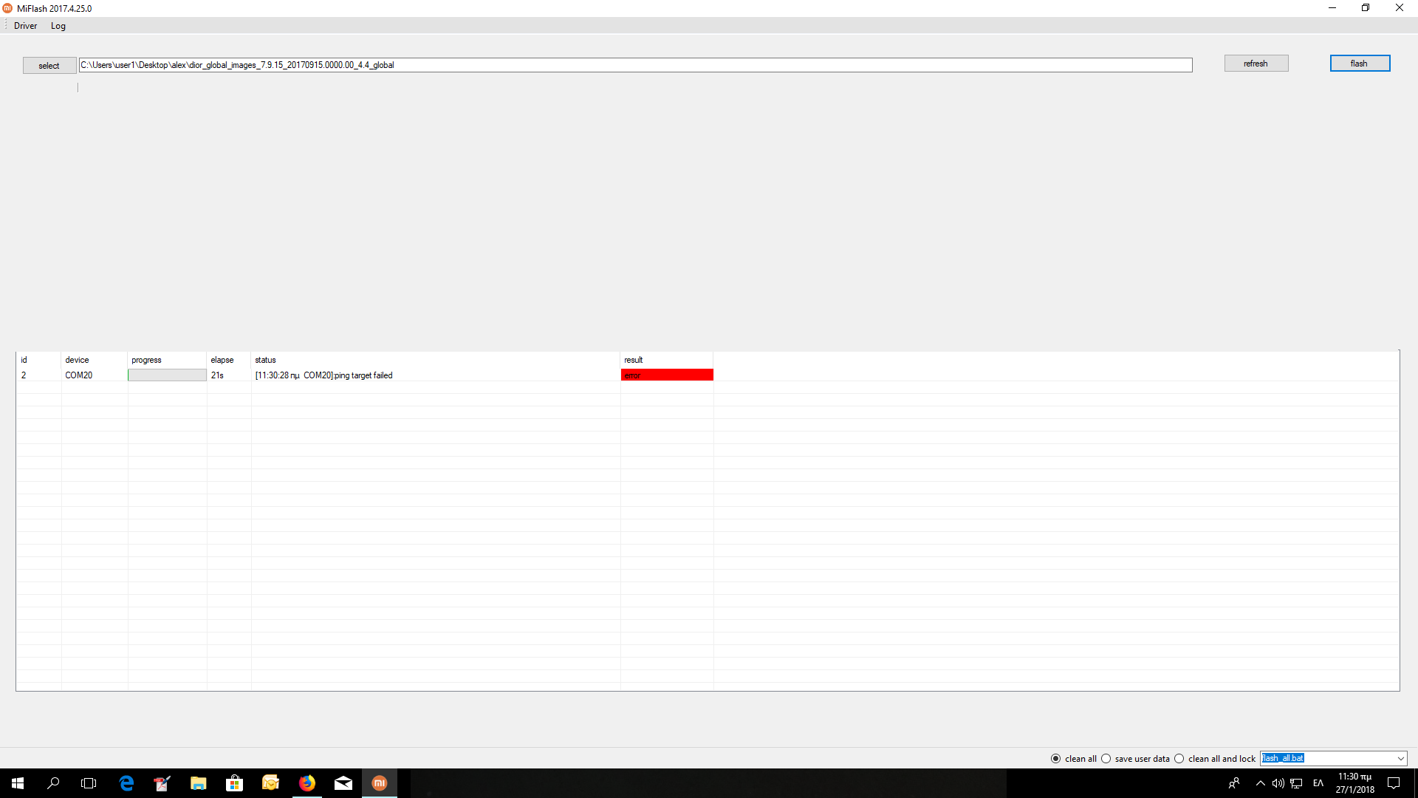Screen dimensions: 1418x798
Task: Click the ROM folder path field
Action: click(x=635, y=65)
